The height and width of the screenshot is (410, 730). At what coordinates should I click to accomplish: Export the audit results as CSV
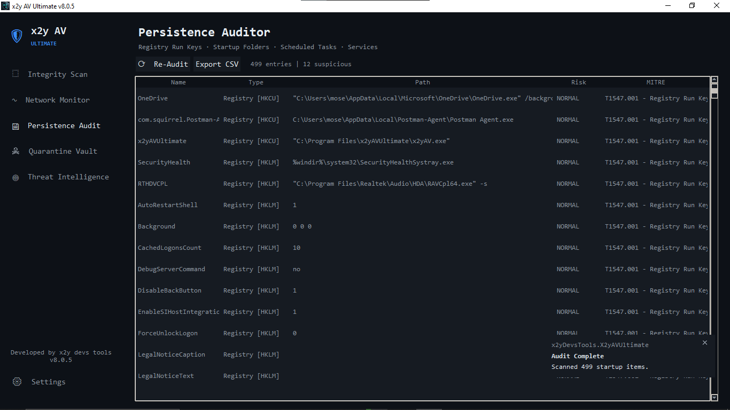216,64
